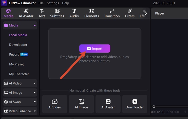This screenshot has height=119, width=188.
Task: Open the Elements tab
Action: coord(92,13)
